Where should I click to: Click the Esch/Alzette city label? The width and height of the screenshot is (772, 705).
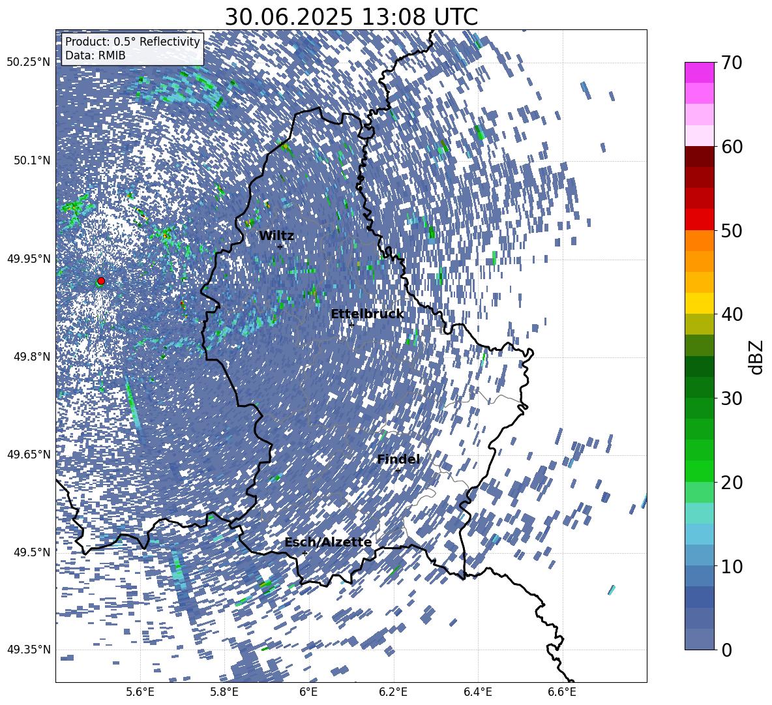328,543
